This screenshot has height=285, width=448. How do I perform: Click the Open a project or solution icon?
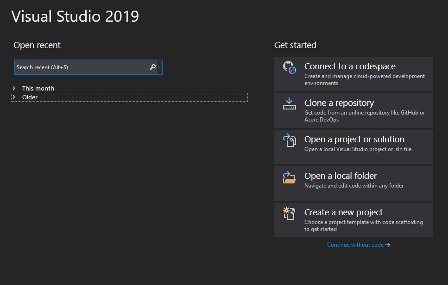coord(289,140)
